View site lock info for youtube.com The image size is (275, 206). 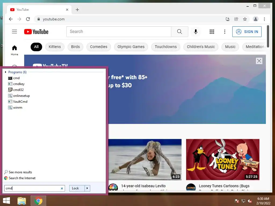coord(39,19)
